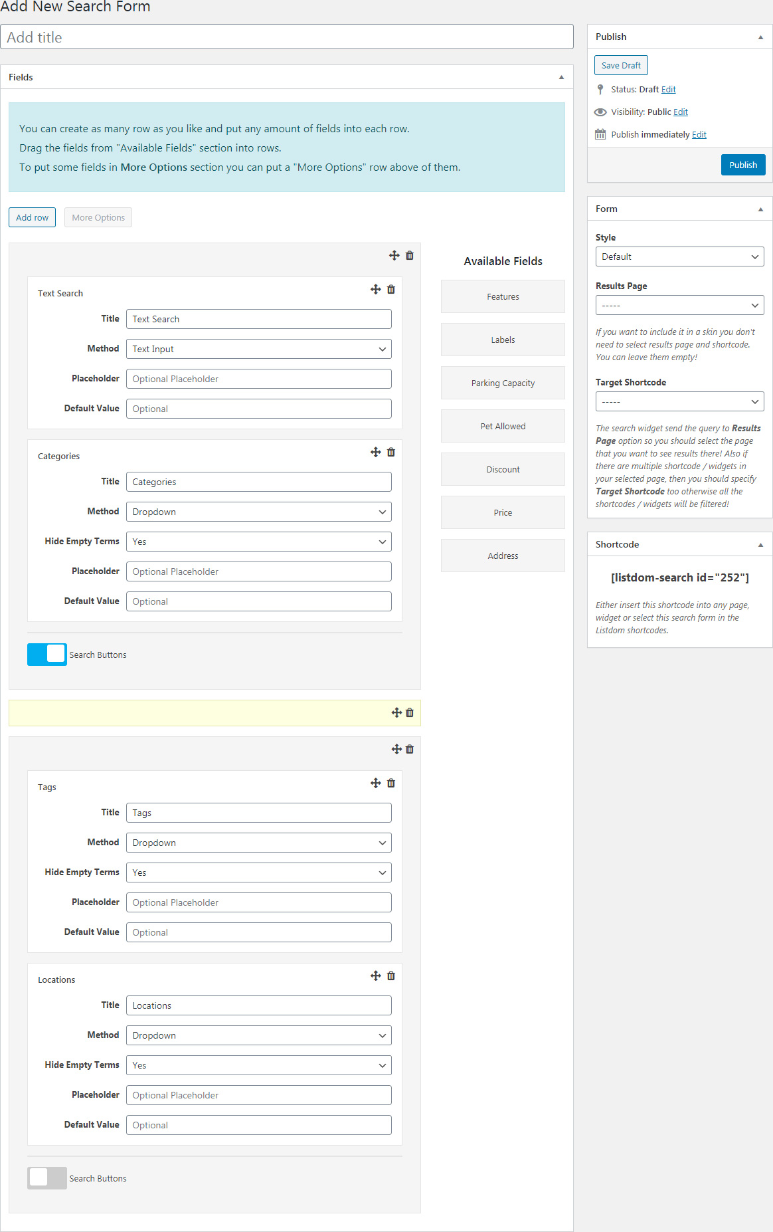
Task: Open the Results Page dropdown
Action: [x=680, y=305]
